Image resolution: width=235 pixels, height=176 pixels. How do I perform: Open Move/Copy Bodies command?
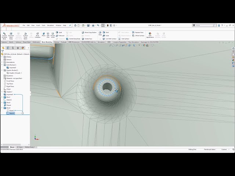(x=89, y=33)
